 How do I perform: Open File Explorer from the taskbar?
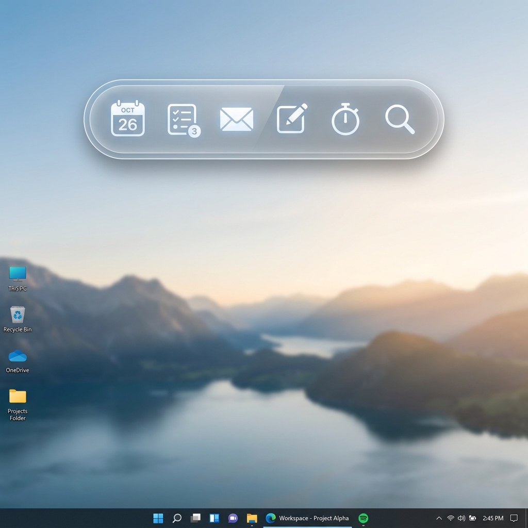pos(252,518)
